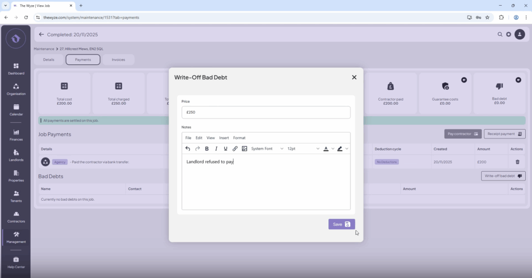The height and width of the screenshot is (278, 532).
Task: Close the Write-Off Bad Debt dialog
Action: pyautogui.click(x=354, y=77)
